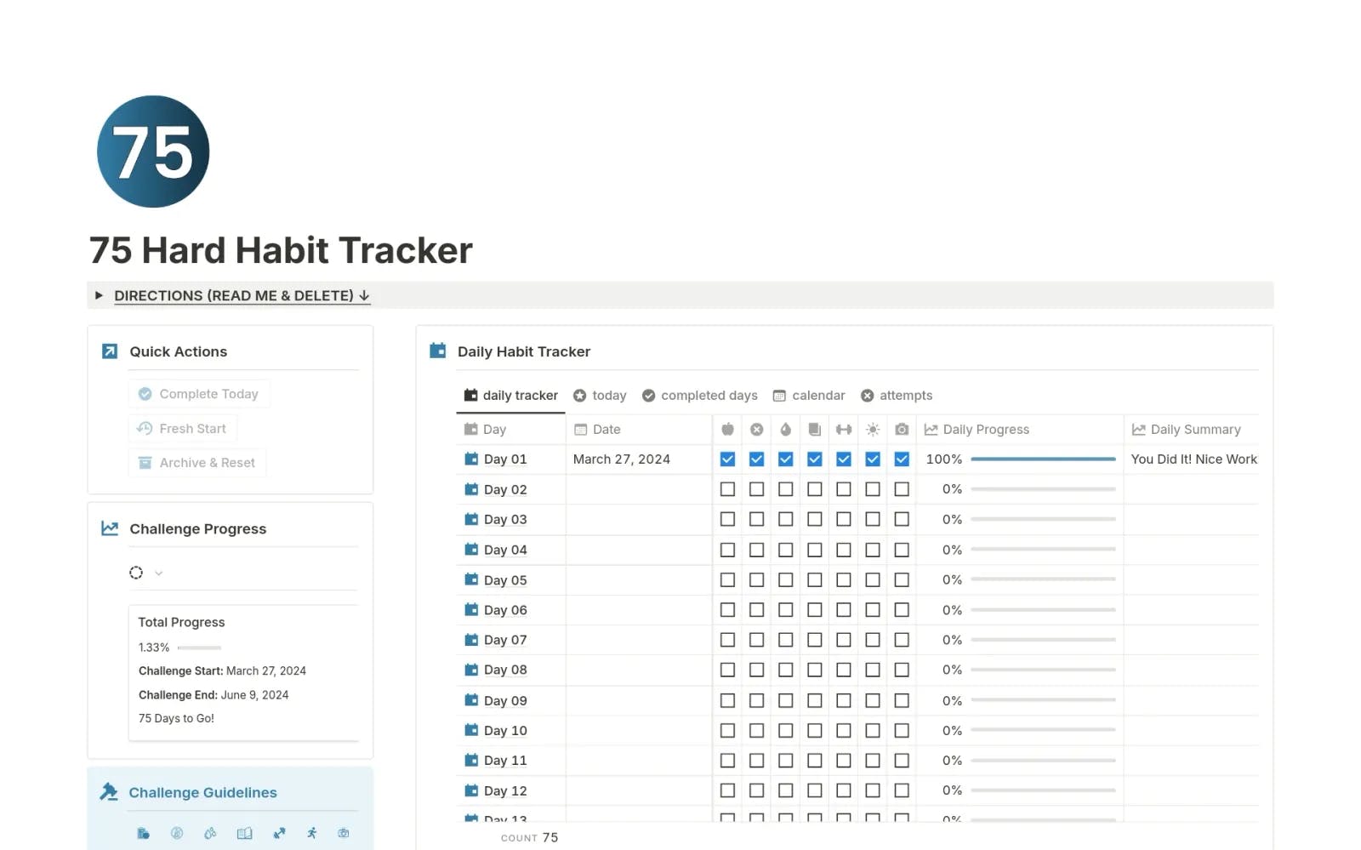Image resolution: width=1361 pixels, height=850 pixels.
Task: Click the dashed circle icon in Challenge Progress
Action: pos(136,573)
